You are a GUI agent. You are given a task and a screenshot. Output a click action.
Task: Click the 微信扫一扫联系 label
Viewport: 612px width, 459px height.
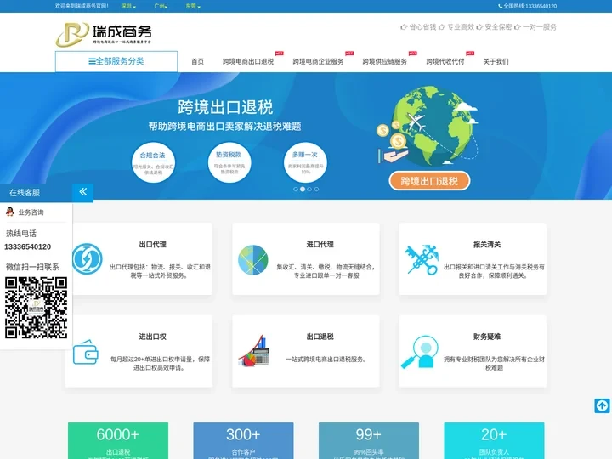click(32, 267)
